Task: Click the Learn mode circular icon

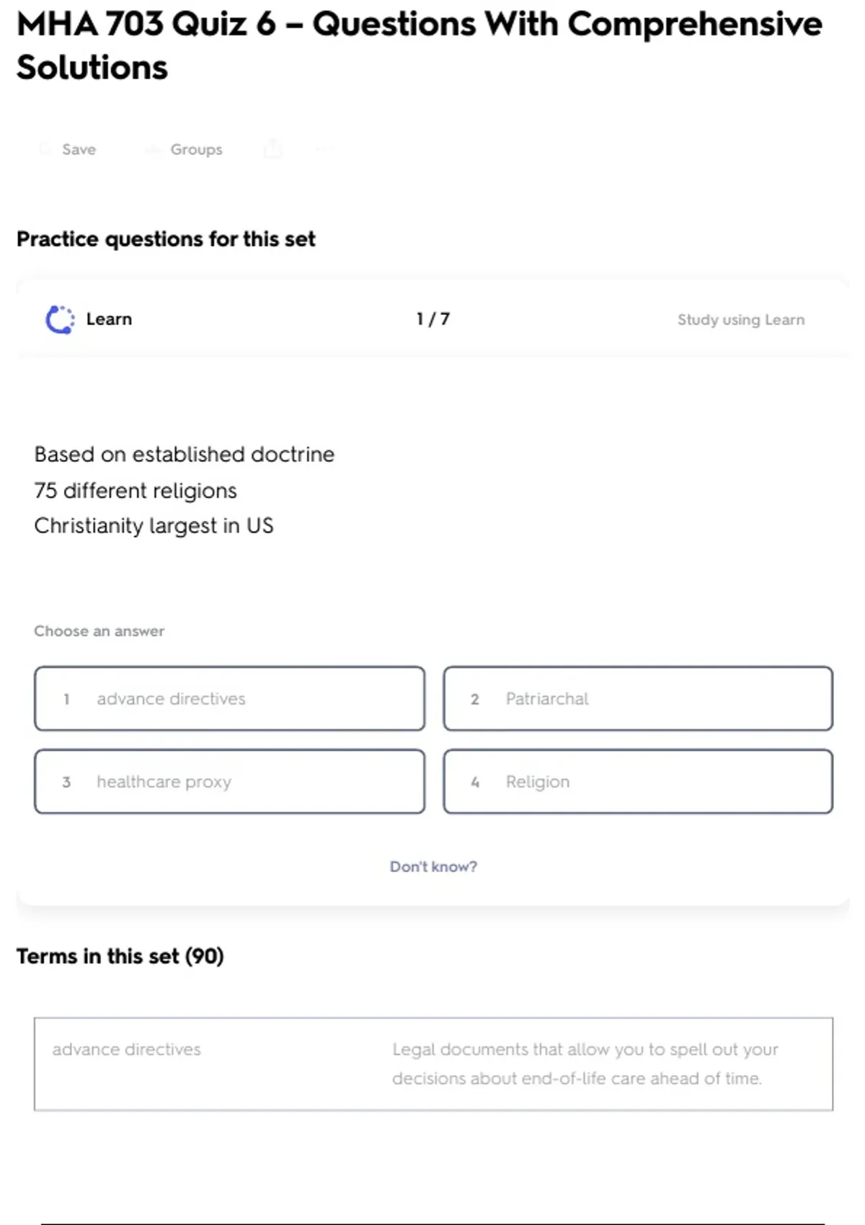Action: 60,319
